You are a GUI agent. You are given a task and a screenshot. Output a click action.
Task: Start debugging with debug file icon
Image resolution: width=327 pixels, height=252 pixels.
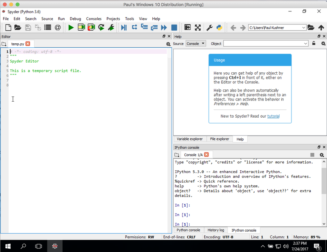[124, 27]
